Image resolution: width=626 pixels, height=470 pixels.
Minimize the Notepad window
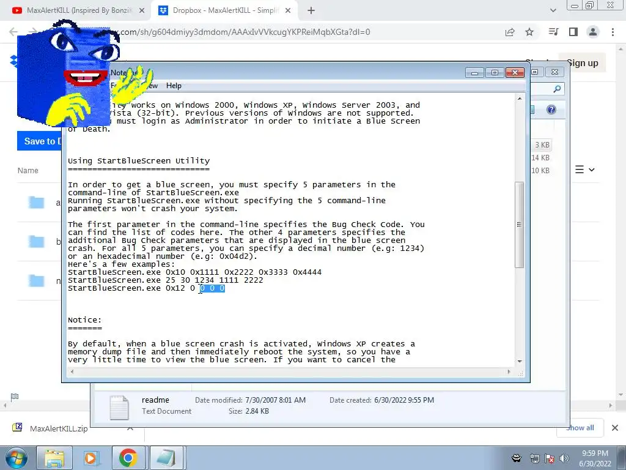(474, 72)
